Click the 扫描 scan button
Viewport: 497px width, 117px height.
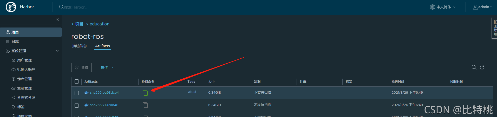(x=81, y=67)
